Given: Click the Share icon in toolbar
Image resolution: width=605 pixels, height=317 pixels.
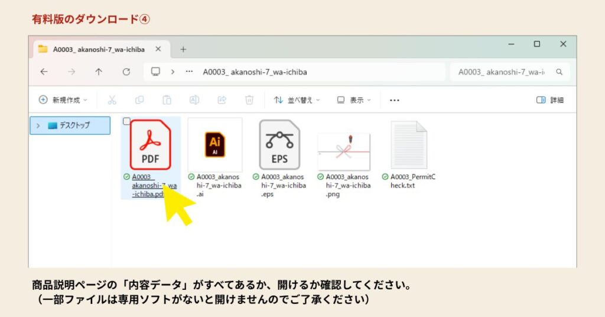Looking at the screenshot, I should (x=222, y=100).
